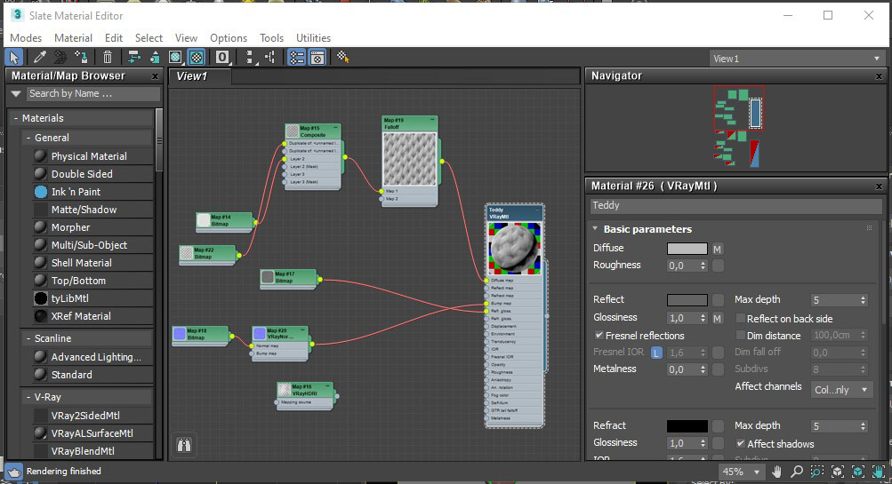Open the Edit menu
Viewport: 892px width, 484px height.
click(113, 37)
